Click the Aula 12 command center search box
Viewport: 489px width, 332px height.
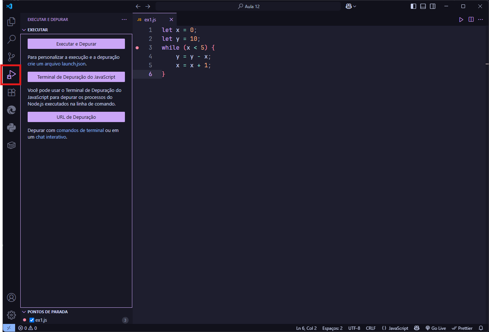click(x=248, y=6)
